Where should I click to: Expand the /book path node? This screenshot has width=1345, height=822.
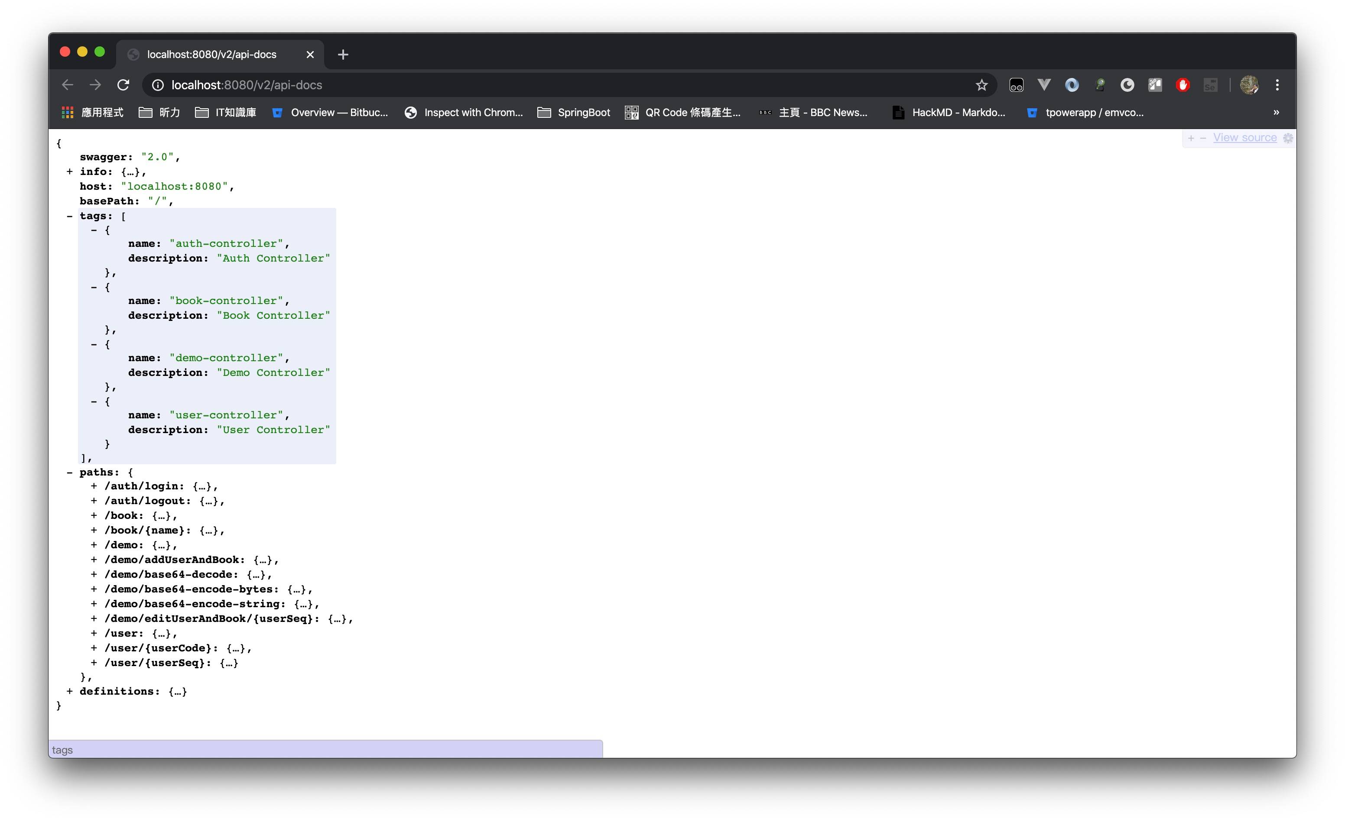94,515
